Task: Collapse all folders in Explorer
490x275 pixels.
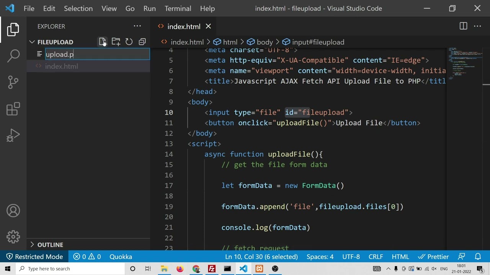Action: tap(142, 42)
